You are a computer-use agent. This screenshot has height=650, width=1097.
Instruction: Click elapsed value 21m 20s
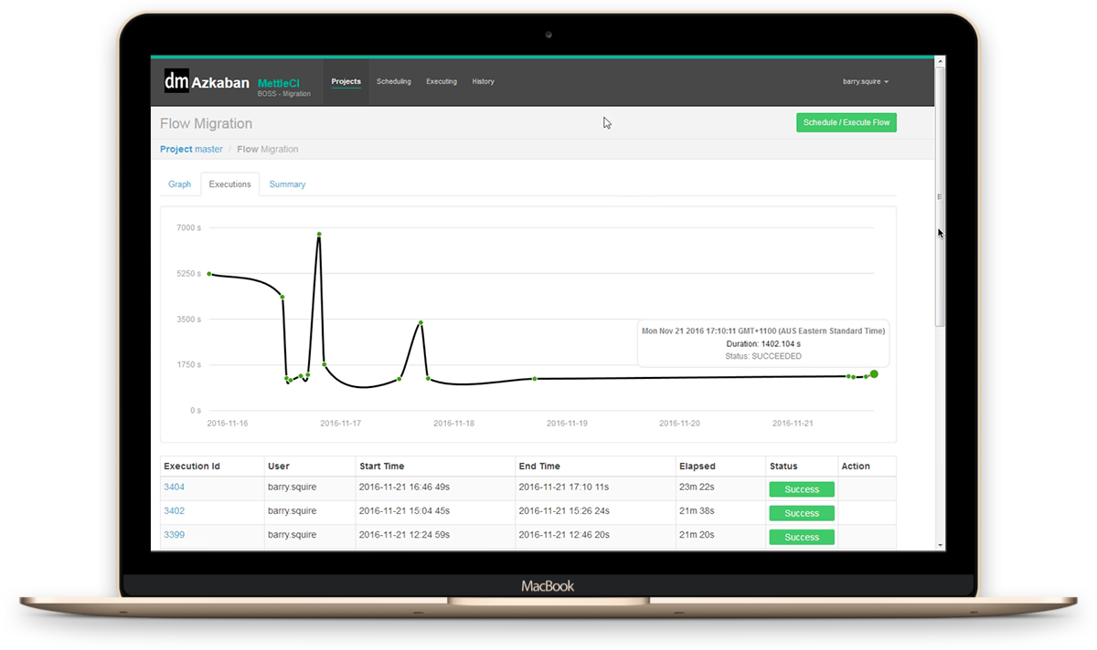pyautogui.click(x=697, y=535)
